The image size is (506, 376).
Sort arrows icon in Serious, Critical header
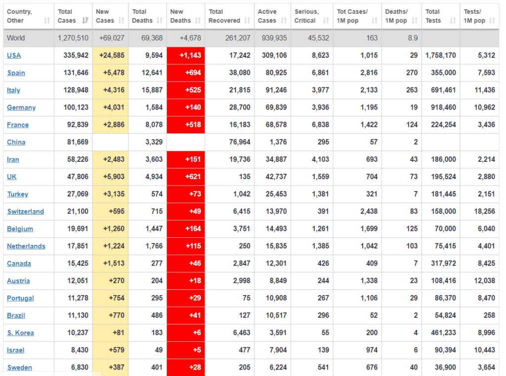click(326, 21)
